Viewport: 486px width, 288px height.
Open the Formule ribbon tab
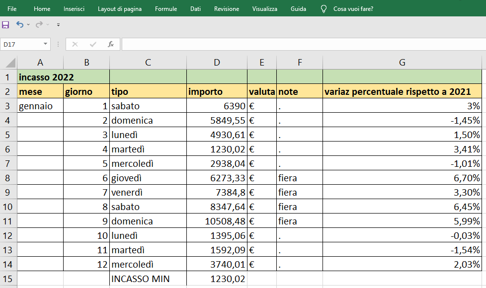[x=166, y=8]
